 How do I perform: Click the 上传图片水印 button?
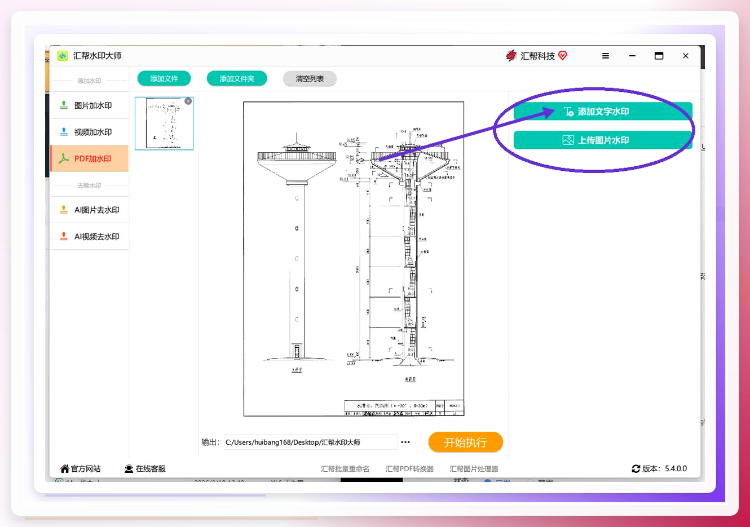[603, 140]
